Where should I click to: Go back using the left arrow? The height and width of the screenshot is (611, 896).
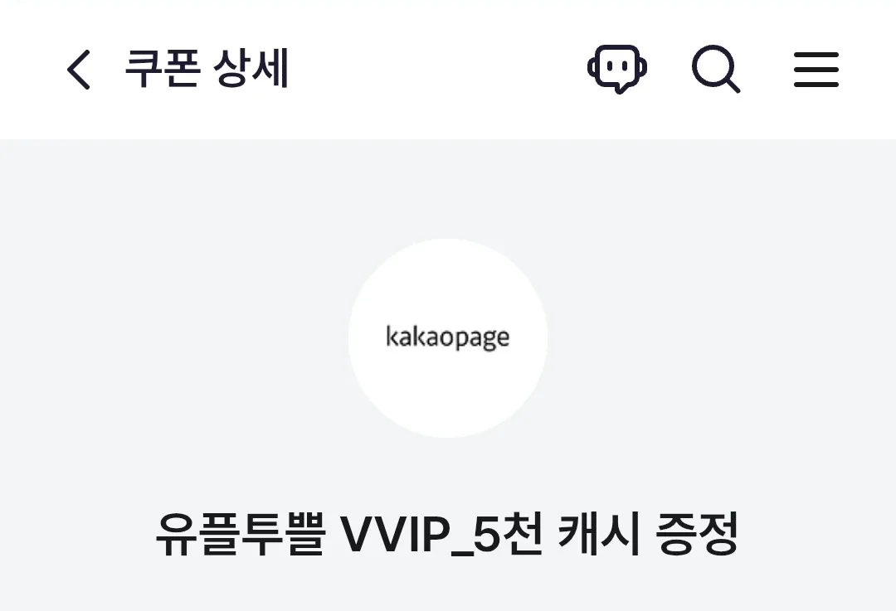pyautogui.click(x=79, y=69)
